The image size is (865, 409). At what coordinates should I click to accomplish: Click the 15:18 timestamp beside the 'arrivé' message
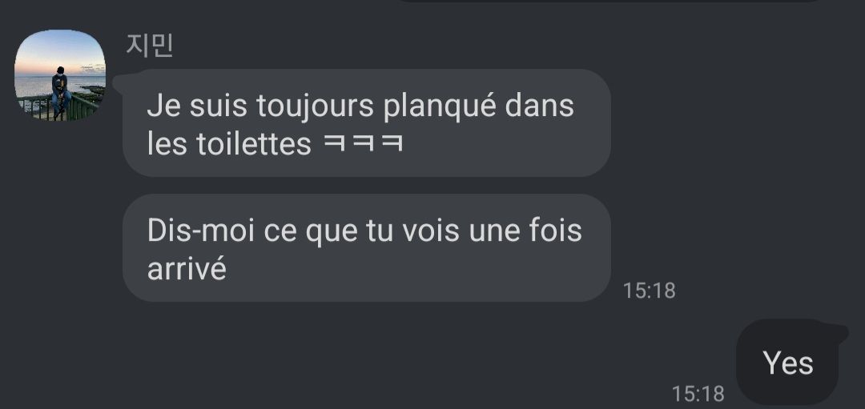click(x=649, y=291)
